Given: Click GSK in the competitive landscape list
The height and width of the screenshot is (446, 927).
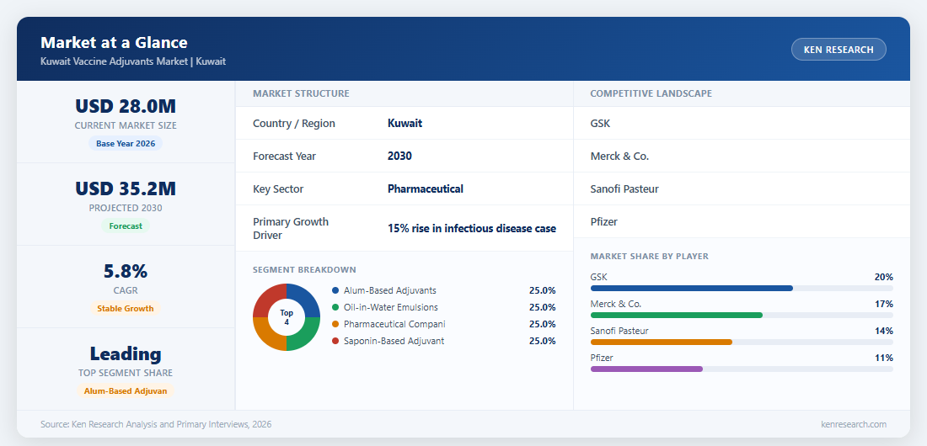Looking at the screenshot, I should (600, 124).
